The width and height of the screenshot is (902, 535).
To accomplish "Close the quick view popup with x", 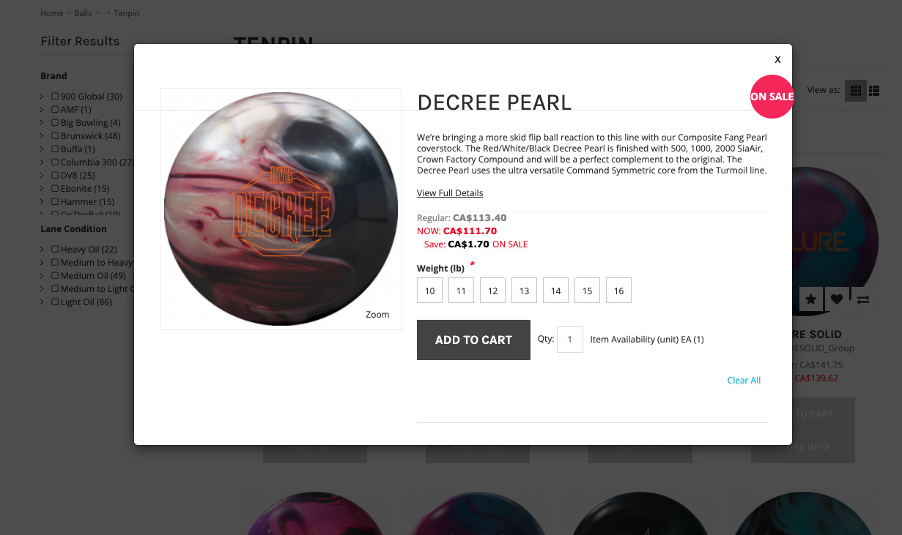I will (x=777, y=59).
